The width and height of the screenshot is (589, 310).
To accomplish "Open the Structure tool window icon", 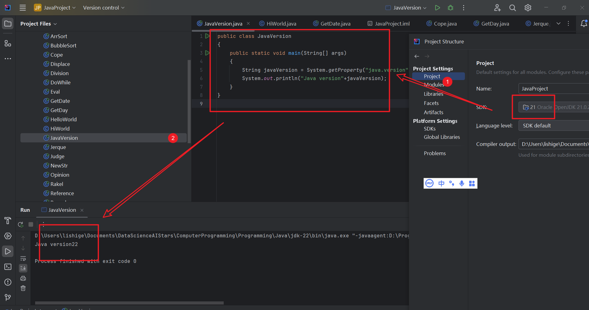I will 8,43.
